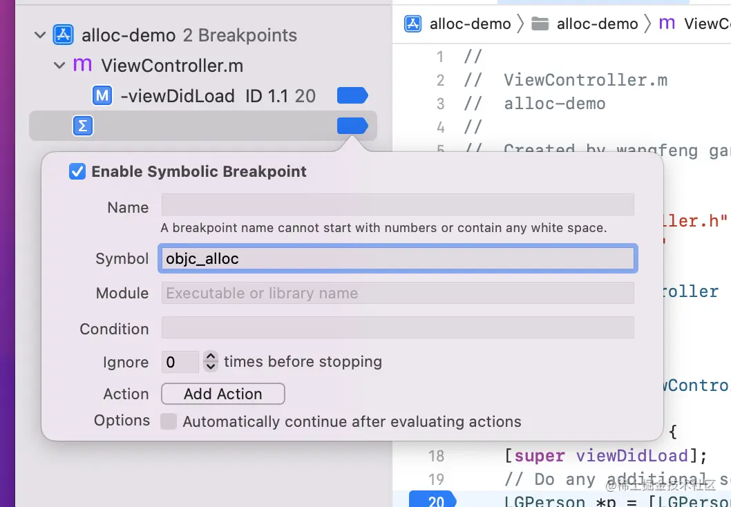
Task: Click the purple m file icon for ViewController.m
Action: point(82,65)
